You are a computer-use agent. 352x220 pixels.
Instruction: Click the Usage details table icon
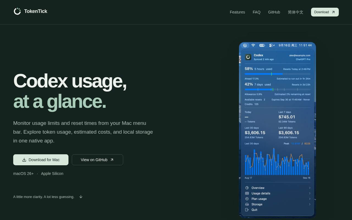247,193
